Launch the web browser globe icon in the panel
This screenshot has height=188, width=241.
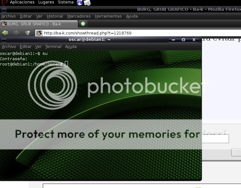(80, 3)
